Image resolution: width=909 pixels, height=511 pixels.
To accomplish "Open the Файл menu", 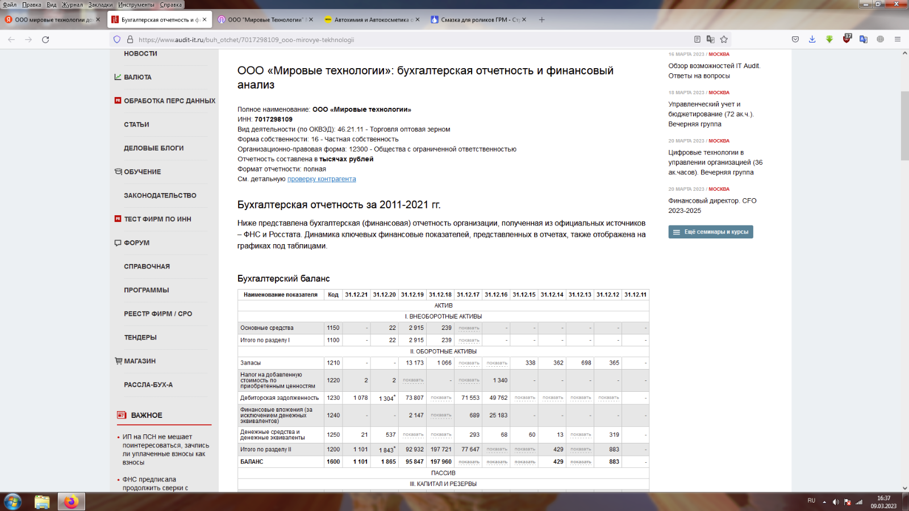I will pyautogui.click(x=10, y=5).
